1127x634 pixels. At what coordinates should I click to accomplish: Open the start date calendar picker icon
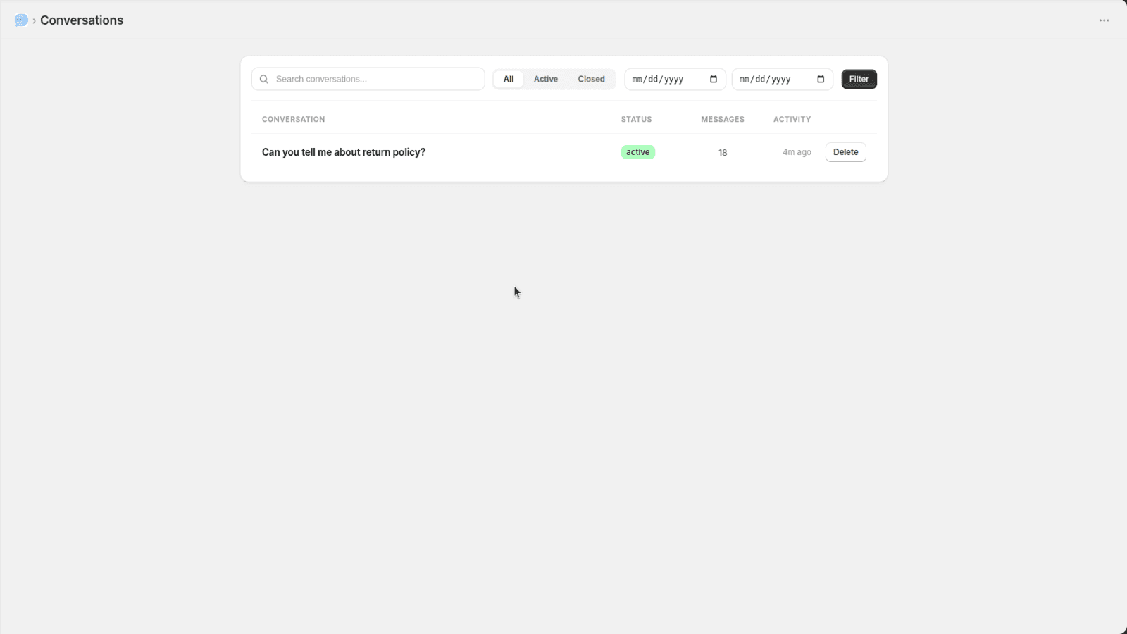pyautogui.click(x=714, y=80)
